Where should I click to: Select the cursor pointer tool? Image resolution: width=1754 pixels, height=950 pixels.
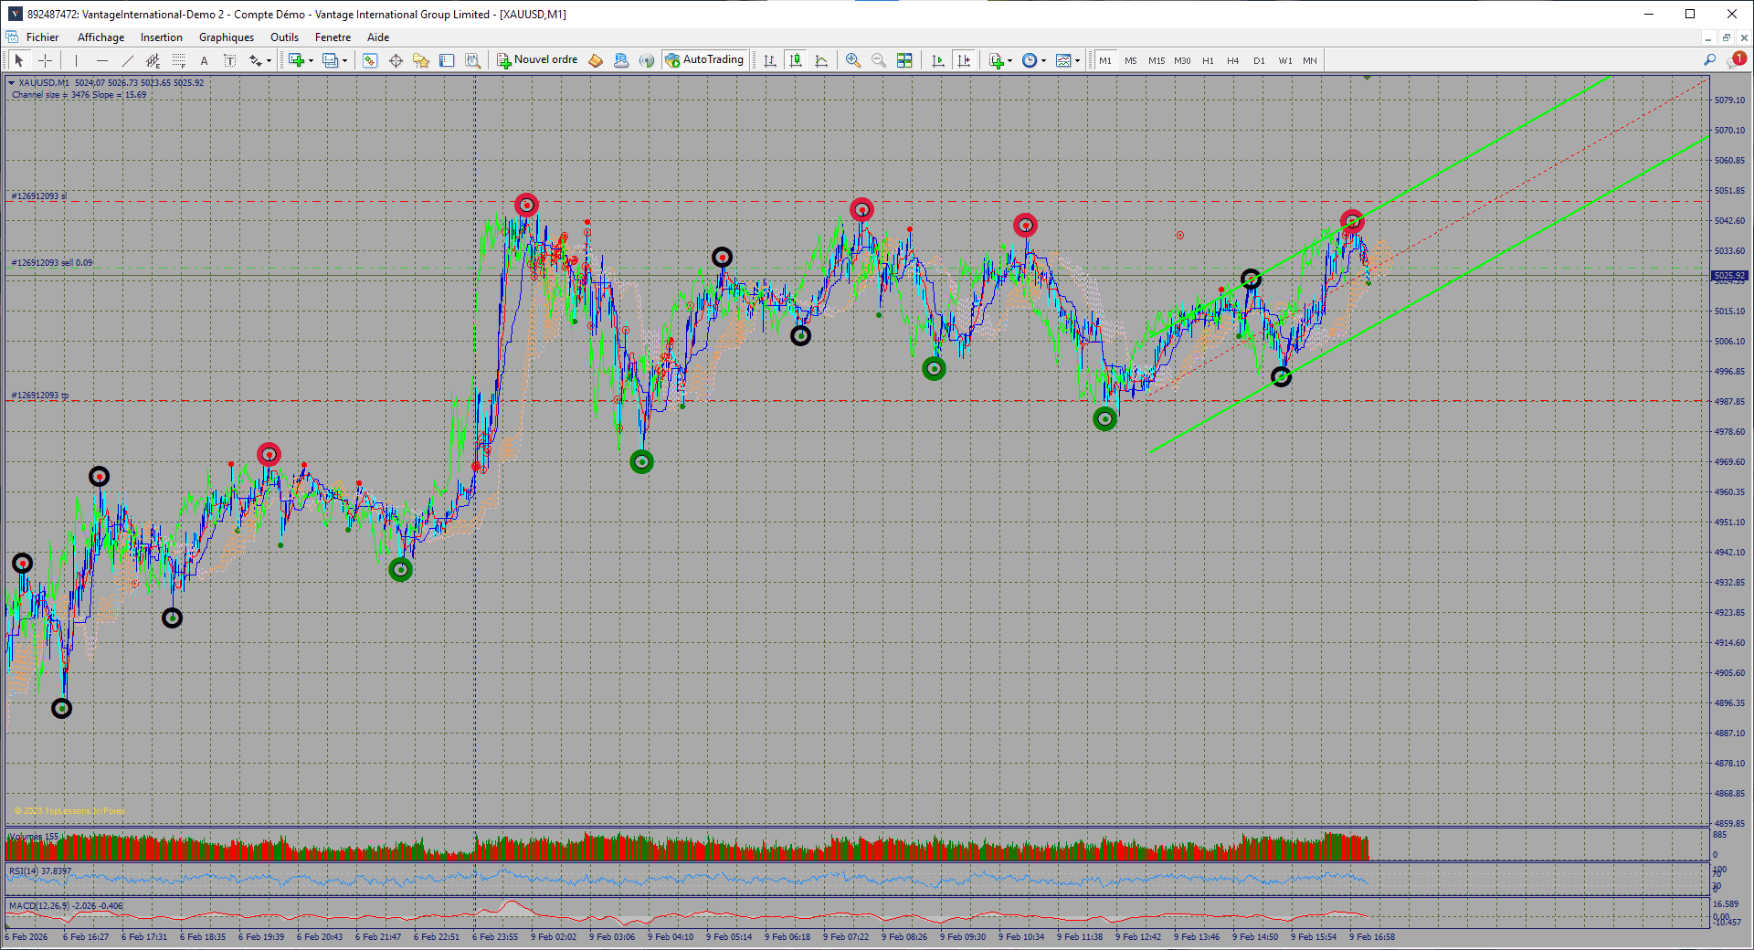pyautogui.click(x=19, y=60)
